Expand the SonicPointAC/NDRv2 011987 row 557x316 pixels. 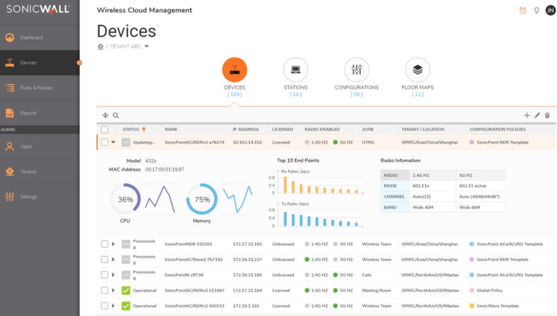point(114,291)
